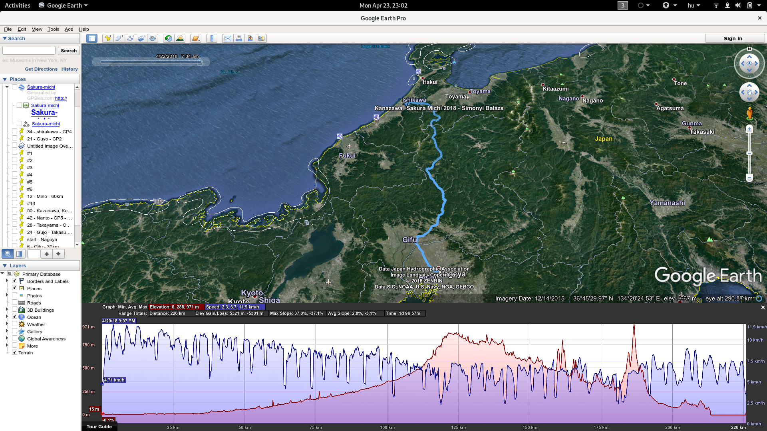Open the Help menu
The height and width of the screenshot is (431, 767).
pos(84,29)
